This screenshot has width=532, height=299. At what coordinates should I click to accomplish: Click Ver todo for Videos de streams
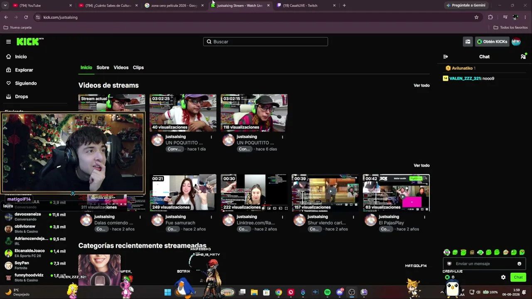pos(421,86)
